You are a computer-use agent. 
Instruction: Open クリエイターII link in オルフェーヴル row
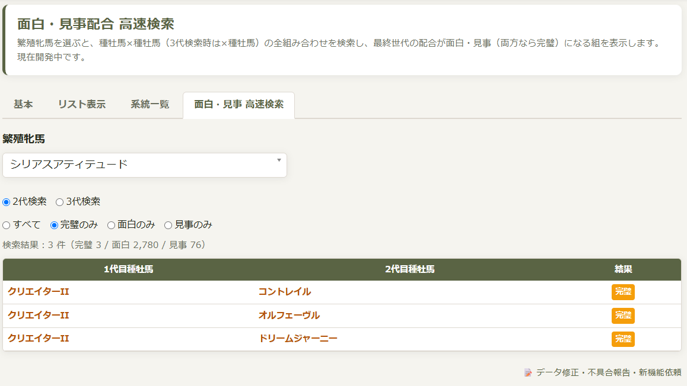click(x=39, y=315)
